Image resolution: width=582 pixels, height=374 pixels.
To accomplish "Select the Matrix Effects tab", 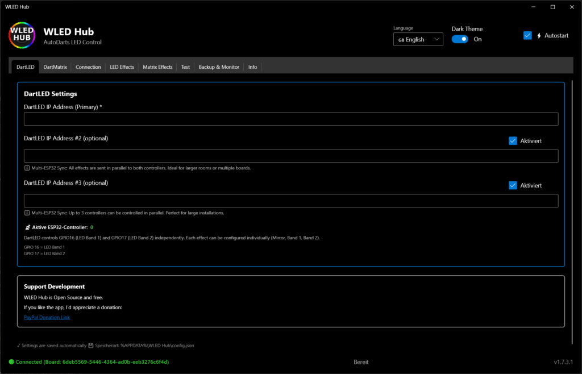I will [x=157, y=67].
